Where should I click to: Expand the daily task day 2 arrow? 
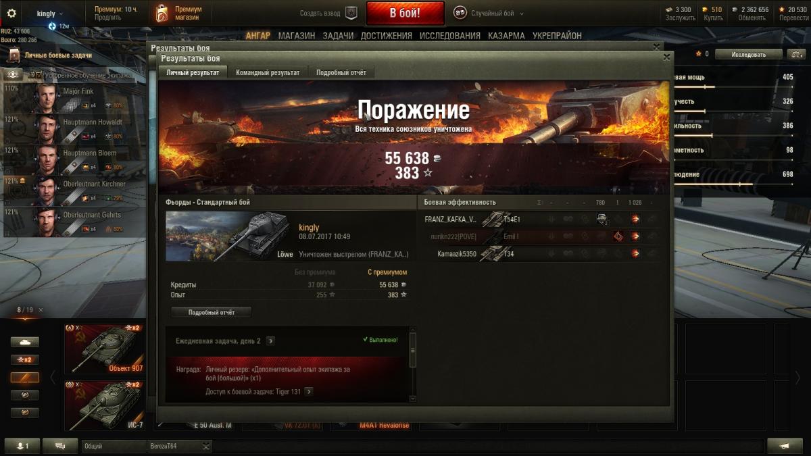[x=270, y=341]
